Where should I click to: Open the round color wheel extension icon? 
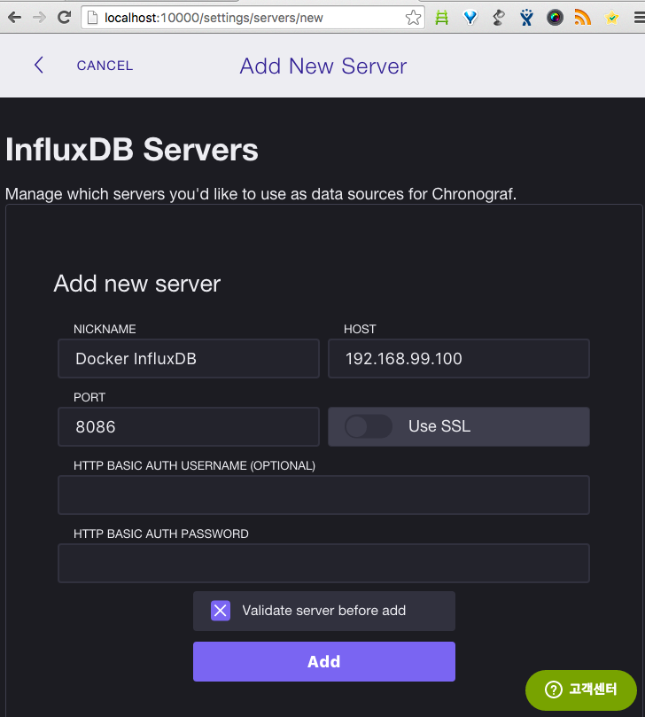[x=555, y=18]
